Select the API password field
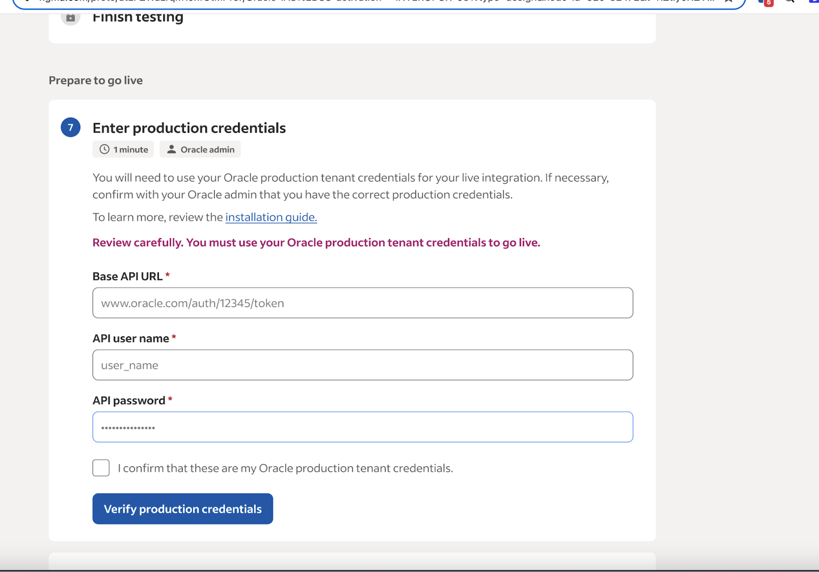Image resolution: width=819 pixels, height=572 pixels. coord(362,427)
